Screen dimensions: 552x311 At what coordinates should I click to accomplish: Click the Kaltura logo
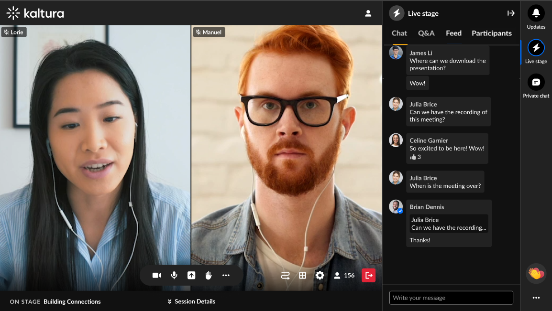(x=35, y=13)
